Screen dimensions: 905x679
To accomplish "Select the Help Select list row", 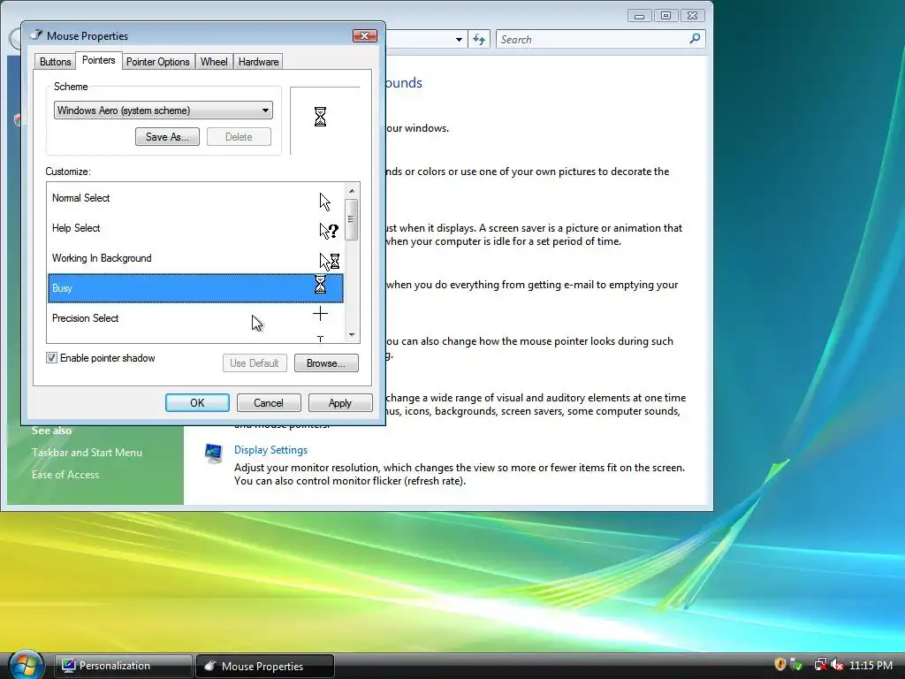I will [195, 228].
